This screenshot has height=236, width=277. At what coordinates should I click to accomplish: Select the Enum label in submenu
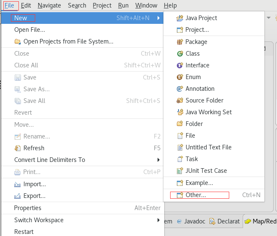(193, 77)
